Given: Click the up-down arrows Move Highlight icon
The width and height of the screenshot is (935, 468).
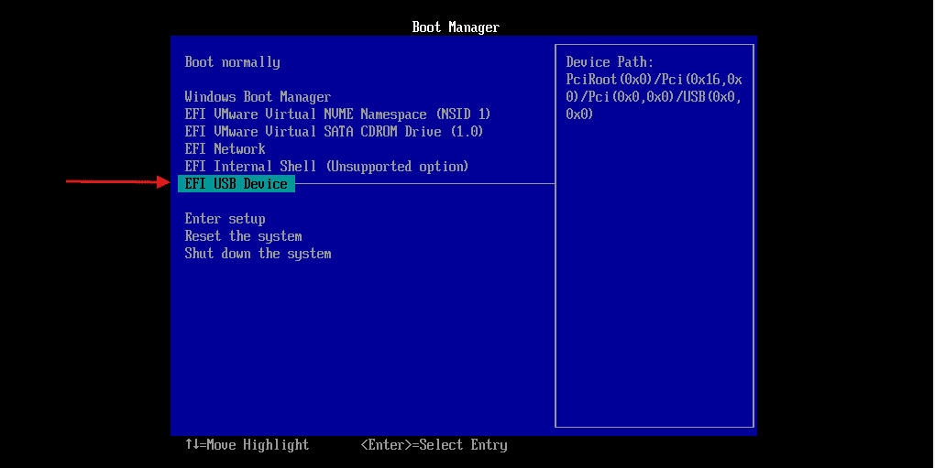Looking at the screenshot, I should [x=192, y=445].
